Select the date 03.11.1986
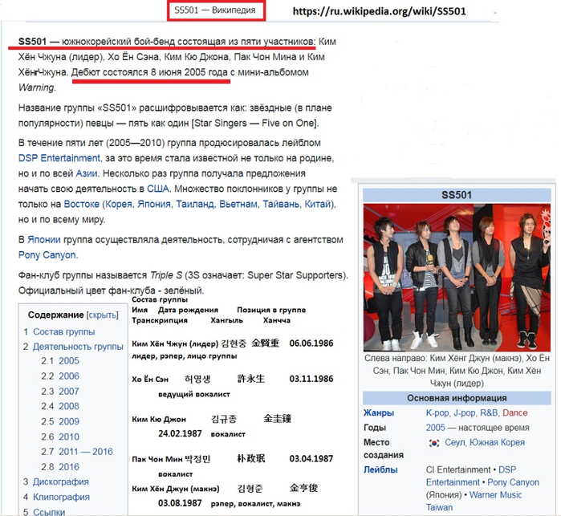The image size is (561, 516). (311, 379)
